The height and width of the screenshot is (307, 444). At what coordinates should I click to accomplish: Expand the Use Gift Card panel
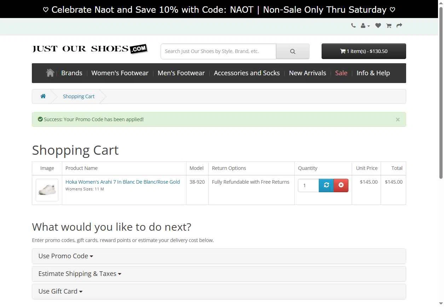219,291
